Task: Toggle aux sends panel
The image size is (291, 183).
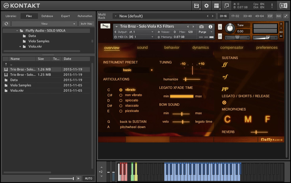Action: [278, 16]
